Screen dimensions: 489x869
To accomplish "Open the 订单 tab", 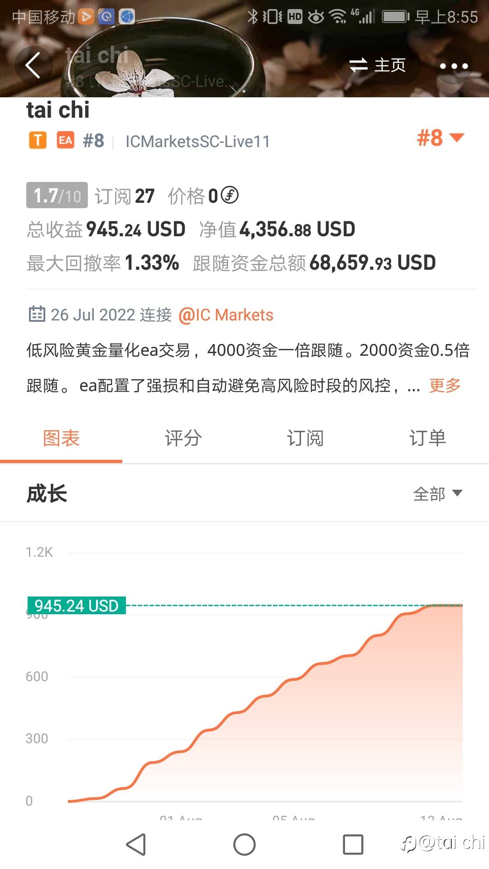I will click(427, 438).
